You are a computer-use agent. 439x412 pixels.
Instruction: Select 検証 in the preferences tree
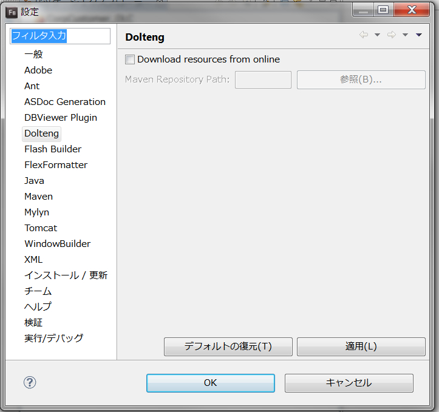(33, 323)
